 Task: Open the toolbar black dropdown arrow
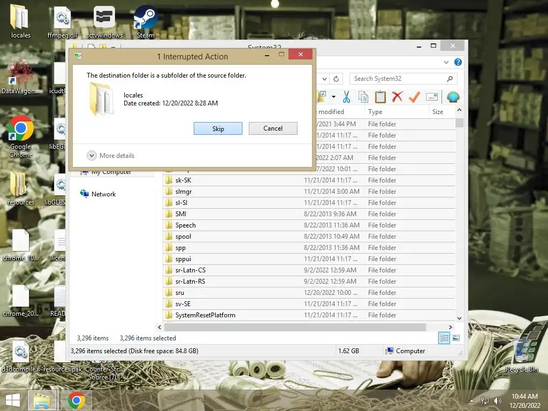333,97
